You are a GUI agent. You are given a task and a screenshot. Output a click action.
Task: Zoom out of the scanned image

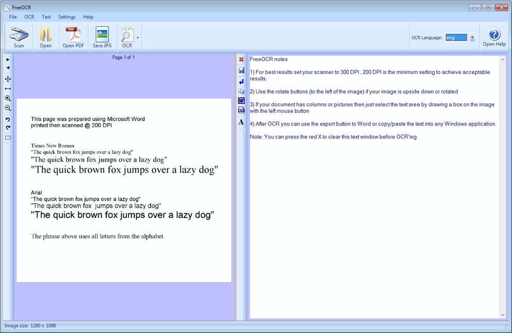coord(8,108)
